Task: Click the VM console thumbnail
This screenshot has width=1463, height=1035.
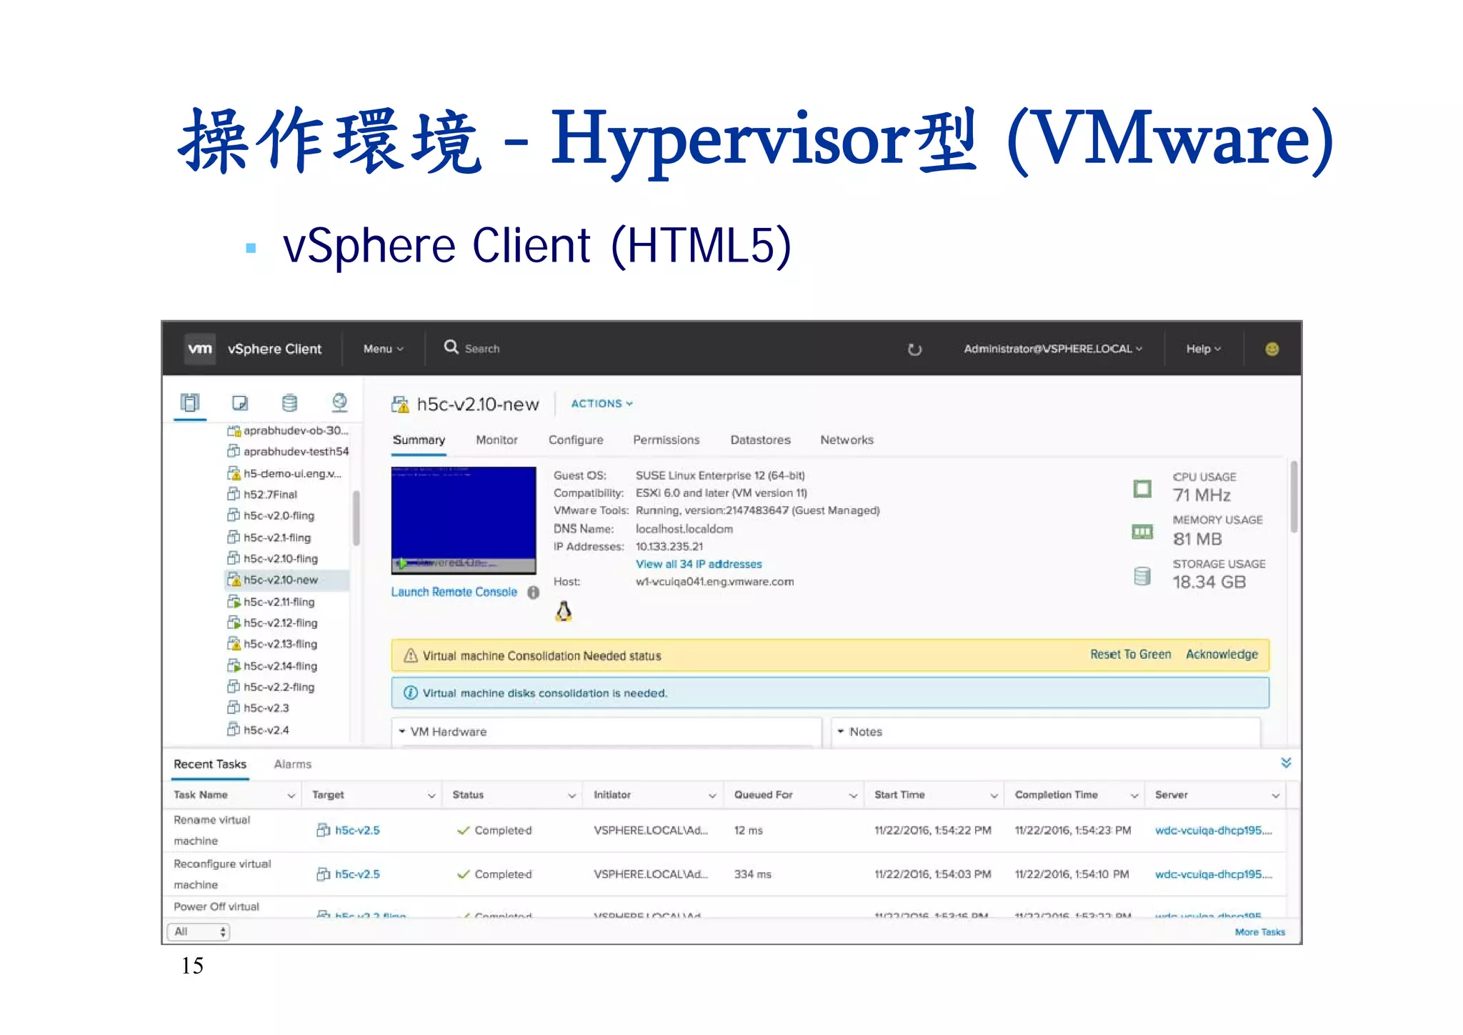Action: point(464,520)
